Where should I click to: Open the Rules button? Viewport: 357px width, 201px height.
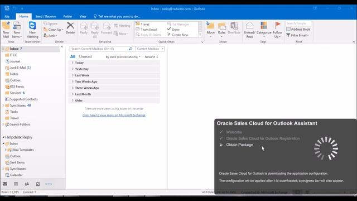pyautogui.click(x=221, y=30)
